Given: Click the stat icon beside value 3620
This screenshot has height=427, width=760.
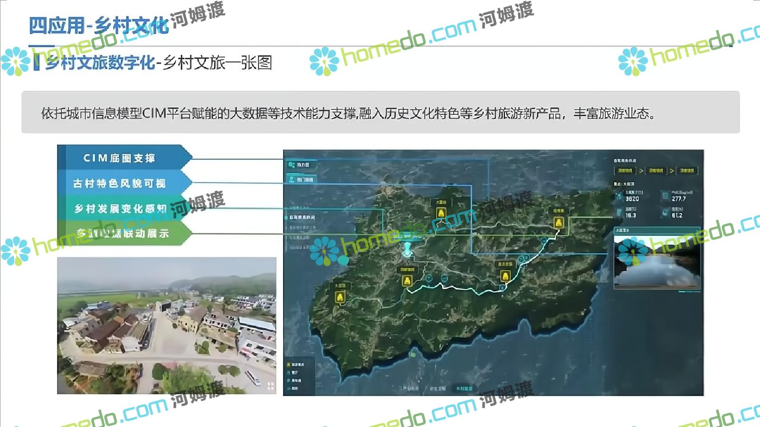Looking at the screenshot, I should pyautogui.click(x=618, y=195).
